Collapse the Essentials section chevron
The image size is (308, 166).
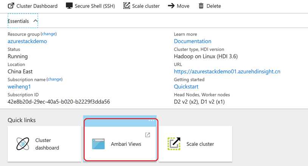click(x=36, y=21)
